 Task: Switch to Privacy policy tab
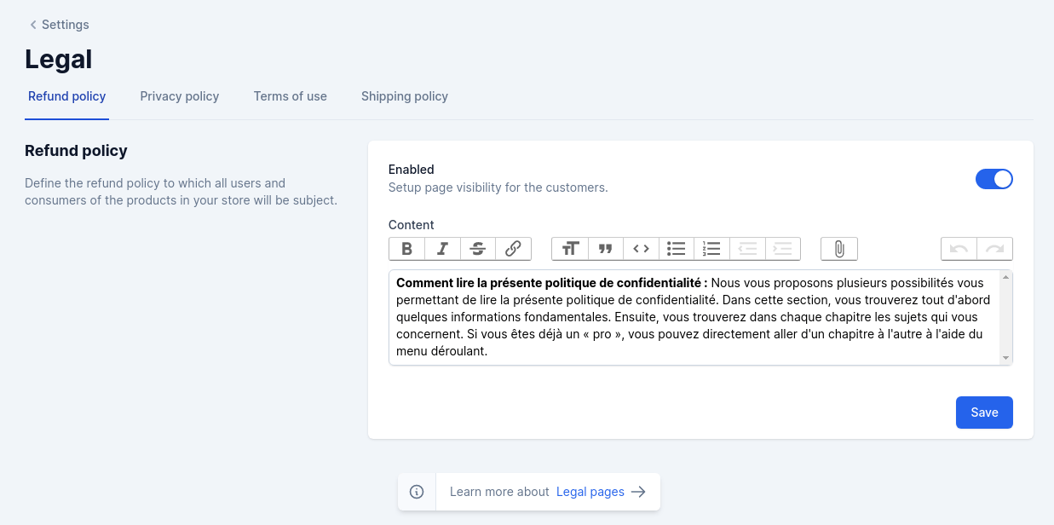coord(180,96)
